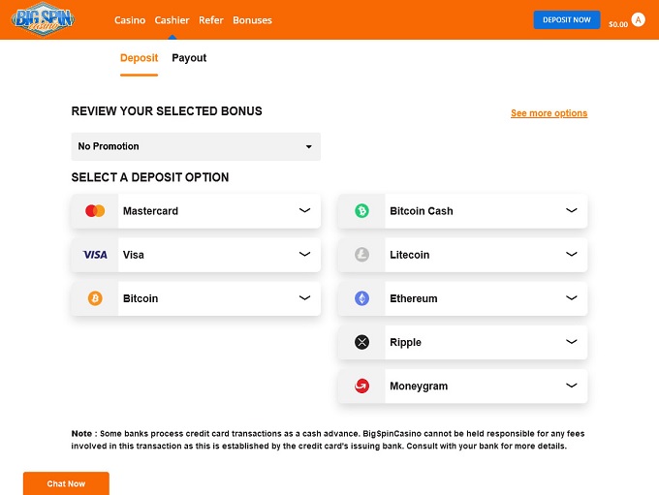659x495 pixels.
Task: Switch to the Payout tab
Action: click(189, 58)
